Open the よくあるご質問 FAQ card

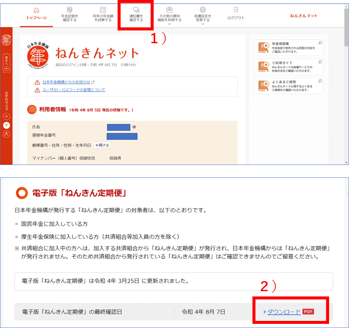(x=289, y=86)
